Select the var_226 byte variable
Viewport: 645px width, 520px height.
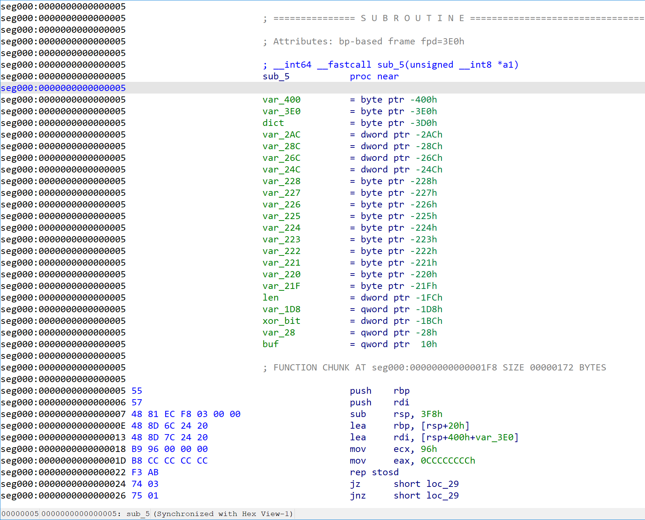pos(281,205)
